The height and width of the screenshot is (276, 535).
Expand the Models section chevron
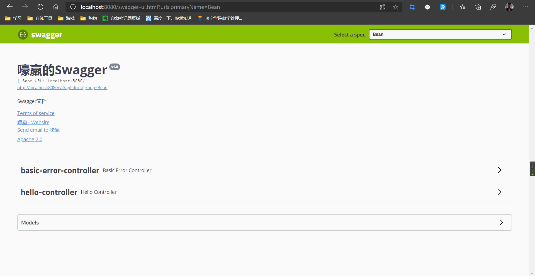pyautogui.click(x=501, y=222)
